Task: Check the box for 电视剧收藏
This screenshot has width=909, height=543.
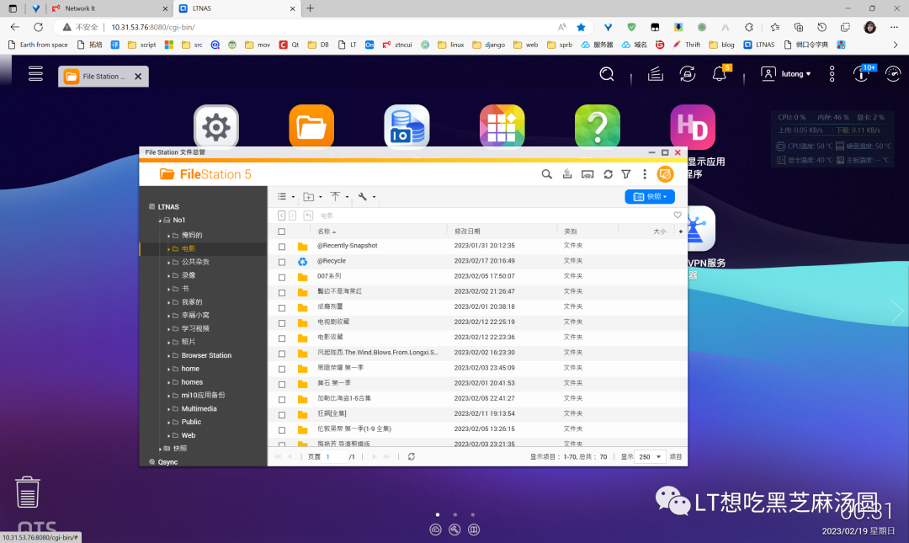Action: point(282,323)
